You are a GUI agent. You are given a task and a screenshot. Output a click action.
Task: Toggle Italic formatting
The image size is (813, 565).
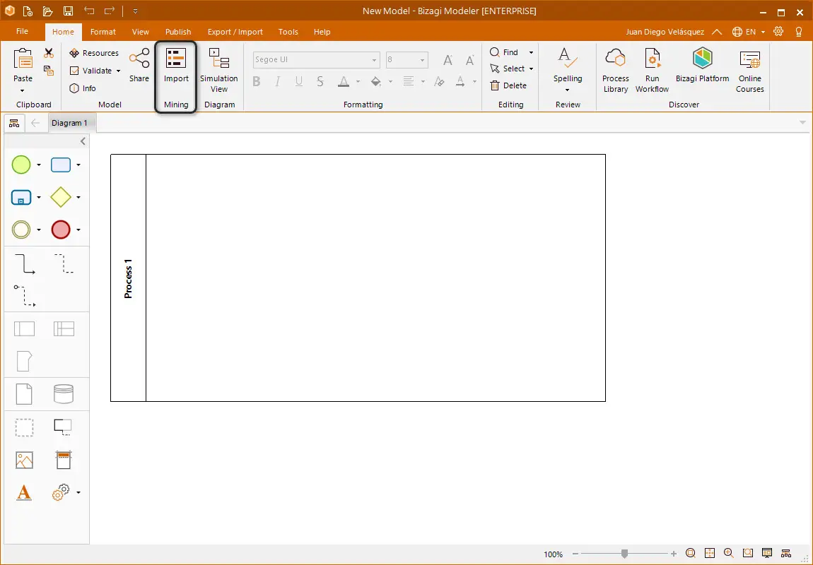tap(278, 81)
